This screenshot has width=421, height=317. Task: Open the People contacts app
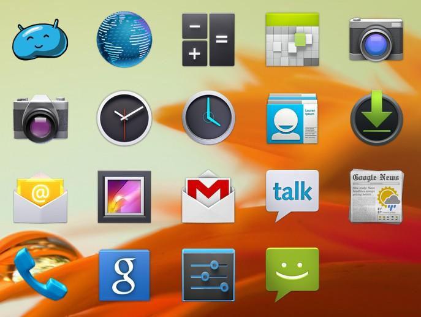[292, 118]
